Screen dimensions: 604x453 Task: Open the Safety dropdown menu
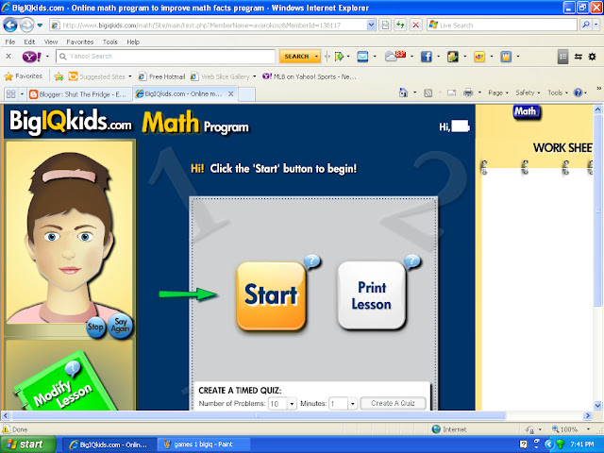[528, 92]
